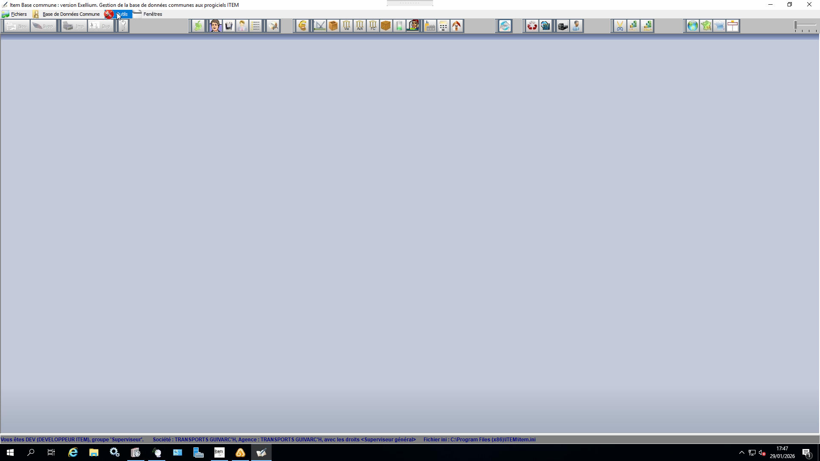Open the Fichiers menu
Image resolution: width=820 pixels, height=461 pixels.
click(19, 14)
